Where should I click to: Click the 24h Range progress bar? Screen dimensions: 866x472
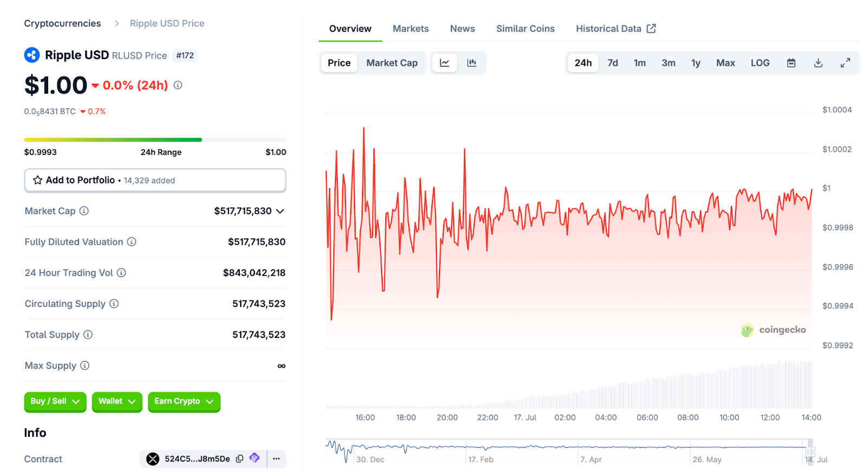point(155,139)
